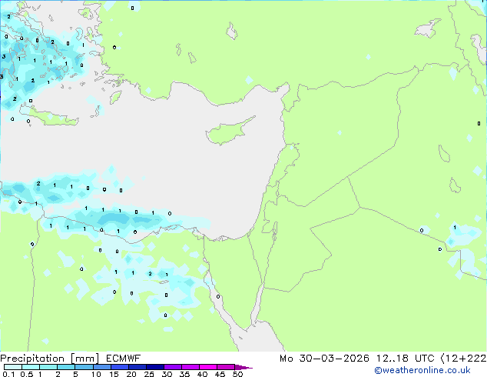
Task: Select the 2 mm legend swatch
Action: (66, 367)
